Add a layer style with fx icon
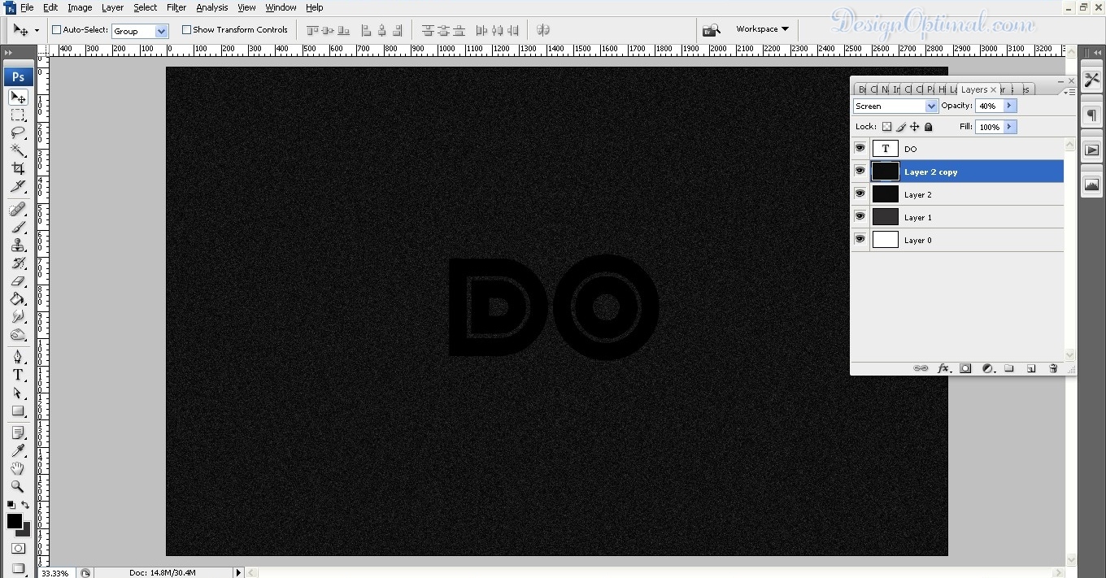This screenshot has width=1106, height=578. click(x=943, y=368)
